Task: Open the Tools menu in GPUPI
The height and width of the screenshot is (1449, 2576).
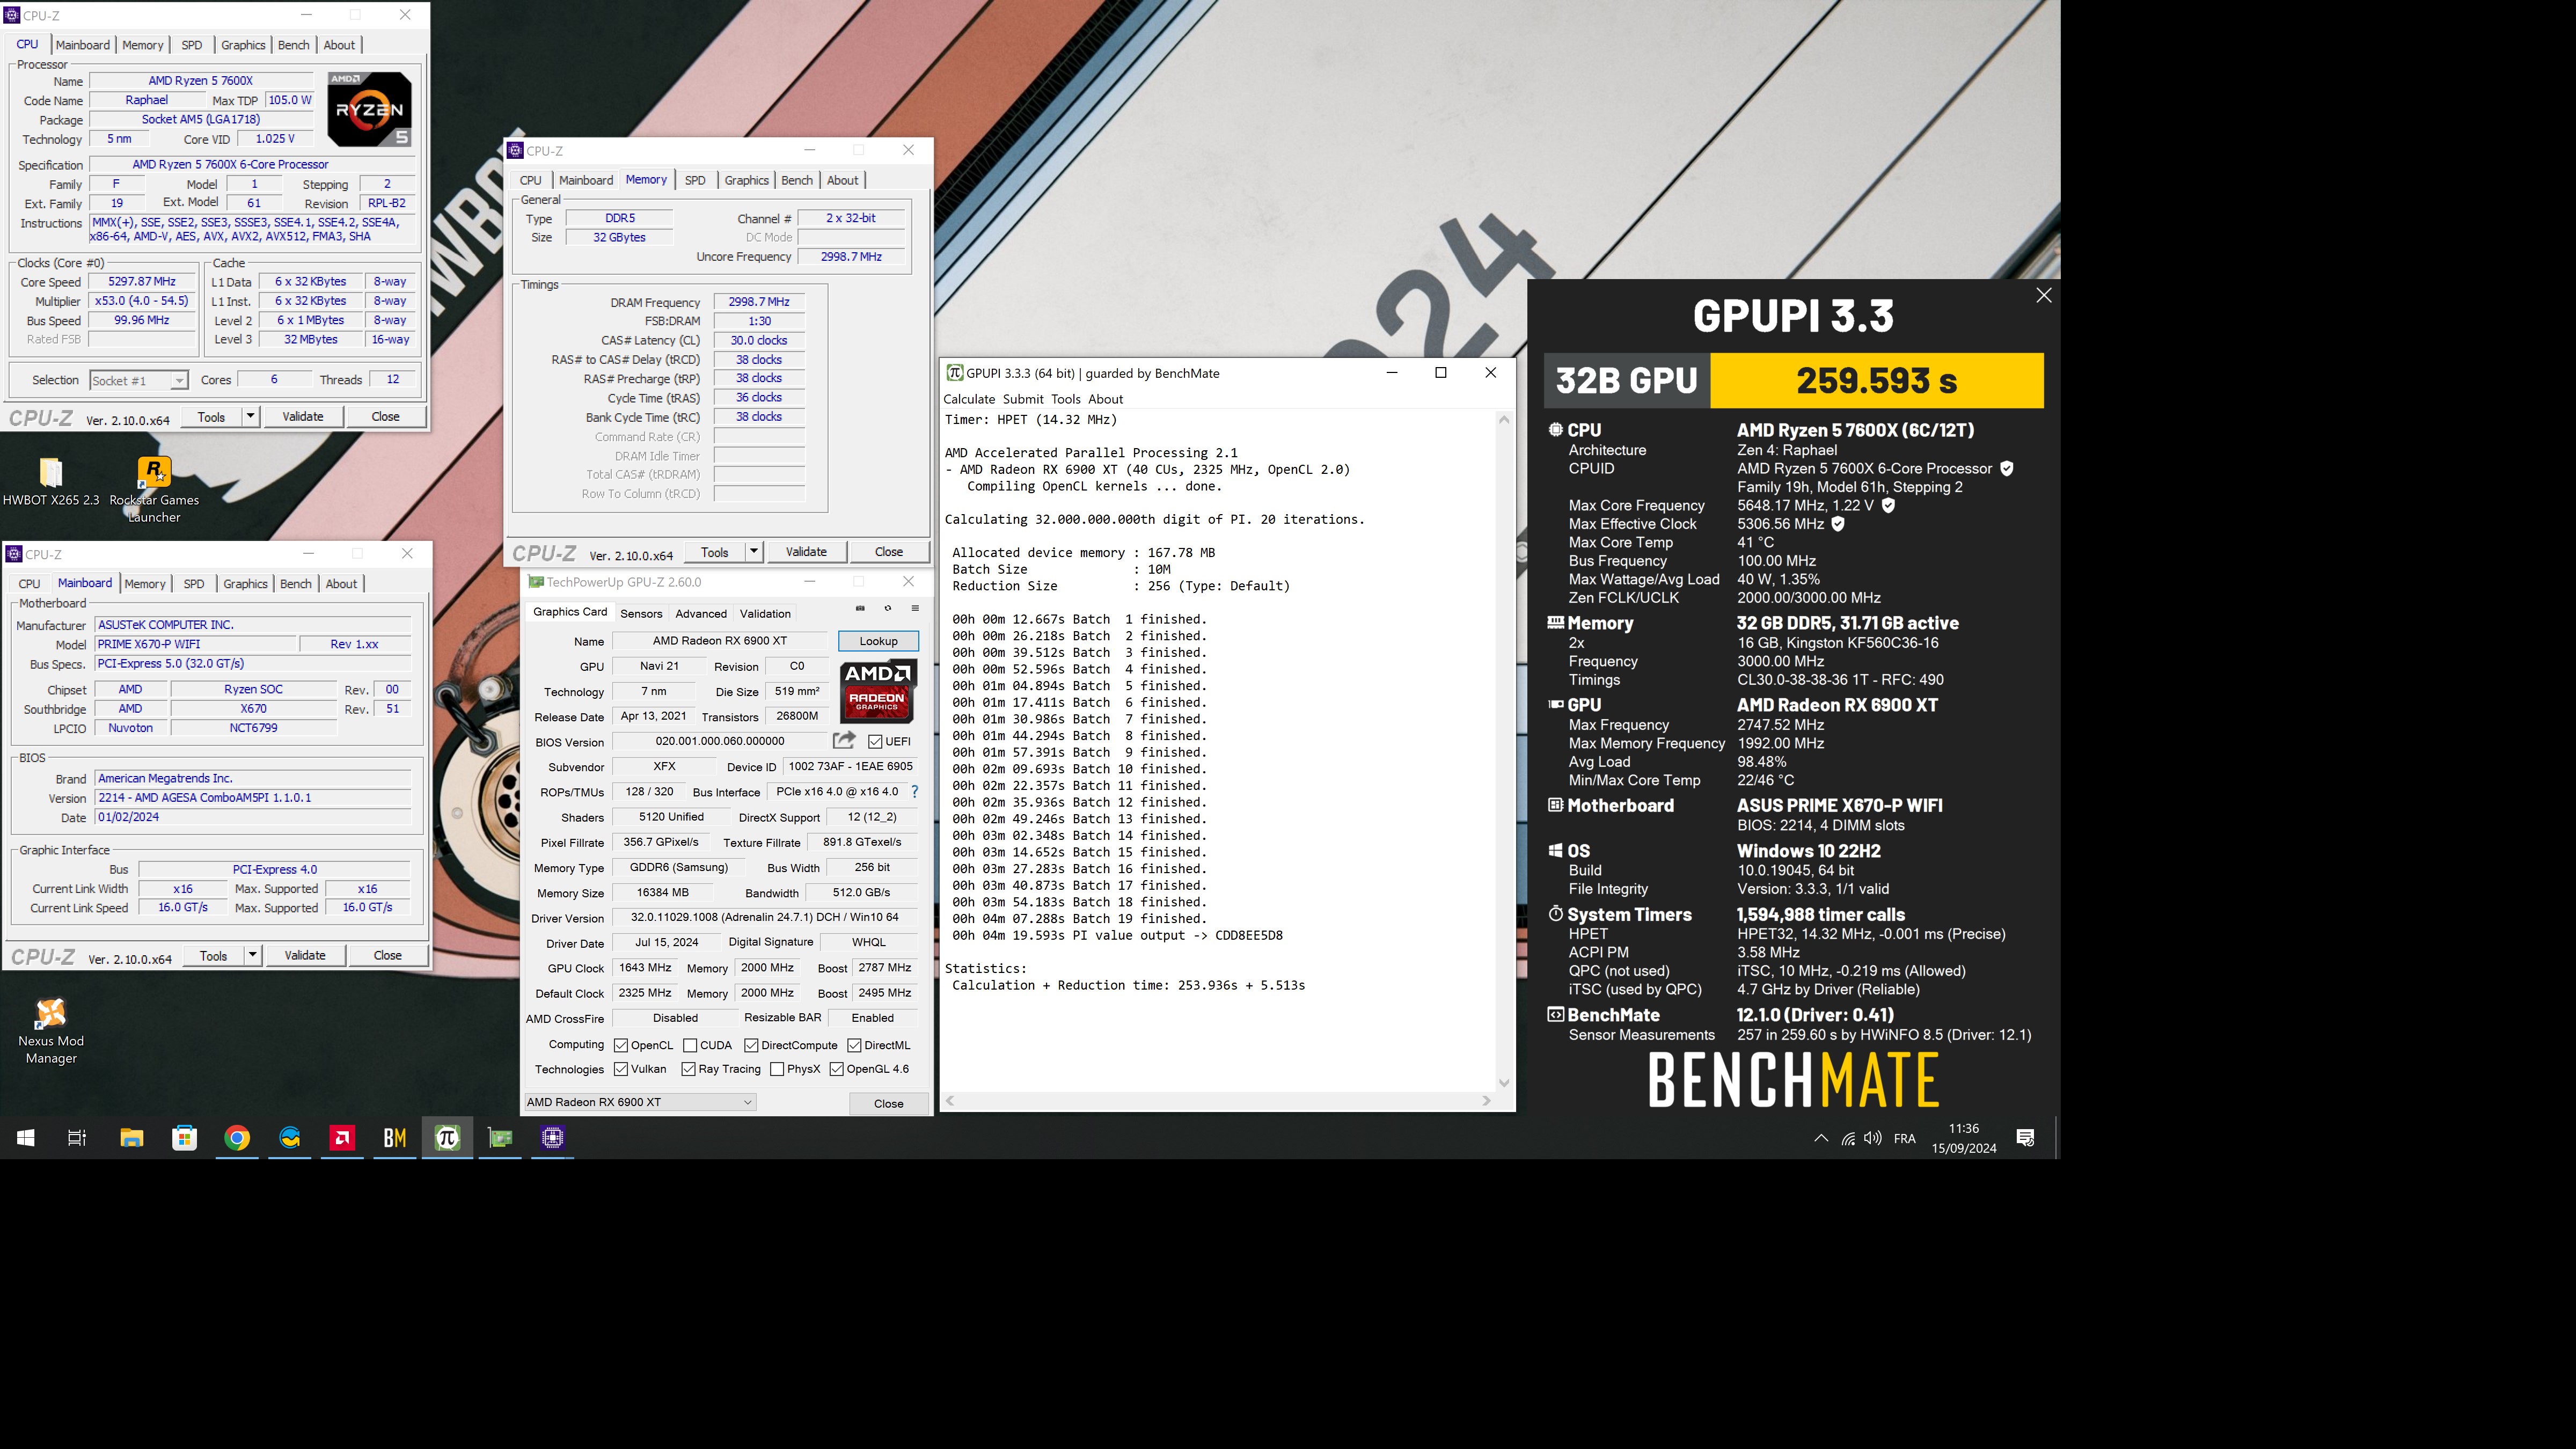Action: (1065, 399)
